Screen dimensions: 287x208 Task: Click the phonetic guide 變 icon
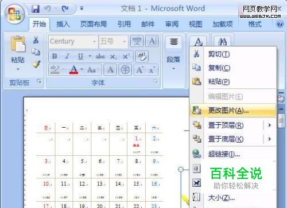(137, 41)
